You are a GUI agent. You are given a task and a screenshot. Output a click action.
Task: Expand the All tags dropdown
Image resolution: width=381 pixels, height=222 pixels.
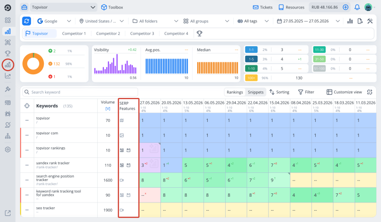point(253,21)
